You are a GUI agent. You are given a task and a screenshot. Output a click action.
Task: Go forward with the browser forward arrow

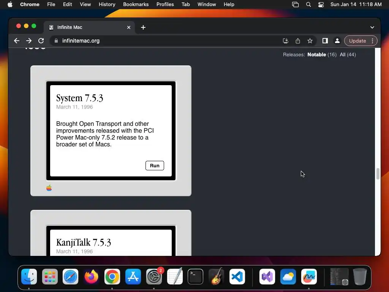coord(29,41)
